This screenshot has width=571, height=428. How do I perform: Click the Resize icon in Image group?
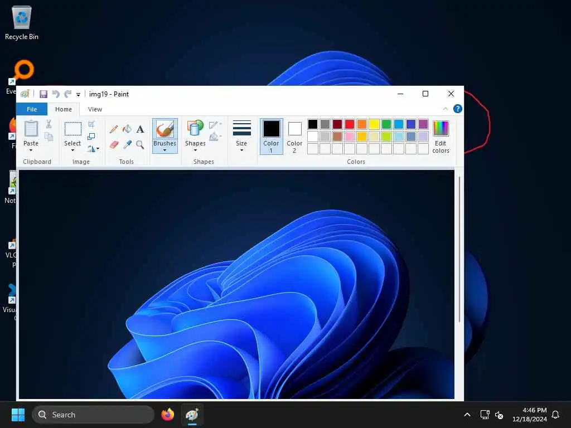91,137
